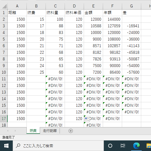Open Cortana circle icon on taskbar
Screen dimensions: 151x151
point(110,146)
